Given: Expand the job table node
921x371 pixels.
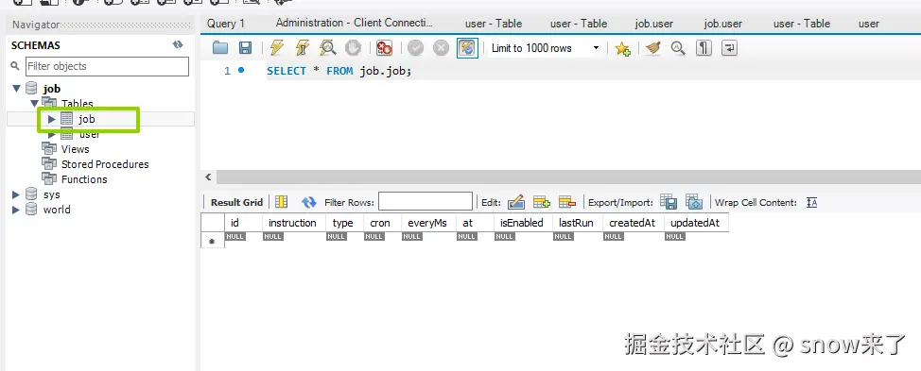Looking at the screenshot, I should pyautogui.click(x=52, y=119).
